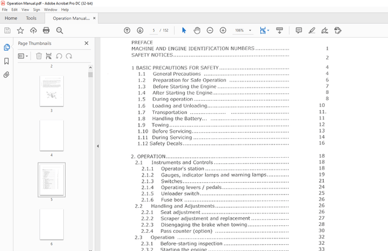Switch to the Tools tab
The image size is (388, 251).
tap(31, 18)
